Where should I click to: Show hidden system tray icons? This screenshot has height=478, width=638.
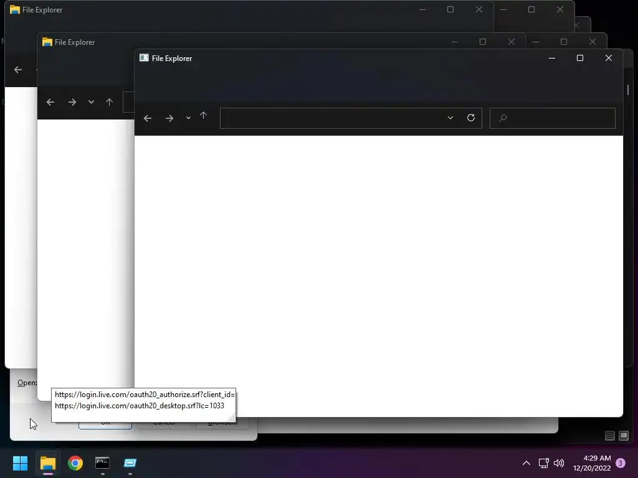(x=526, y=463)
